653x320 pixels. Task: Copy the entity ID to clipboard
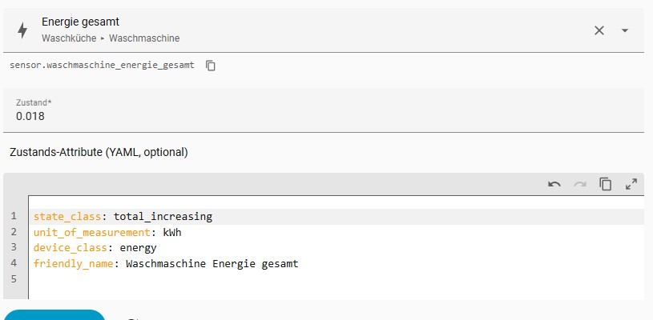click(x=211, y=66)
